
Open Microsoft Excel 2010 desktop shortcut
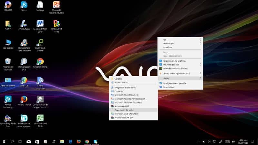point(40,121)
